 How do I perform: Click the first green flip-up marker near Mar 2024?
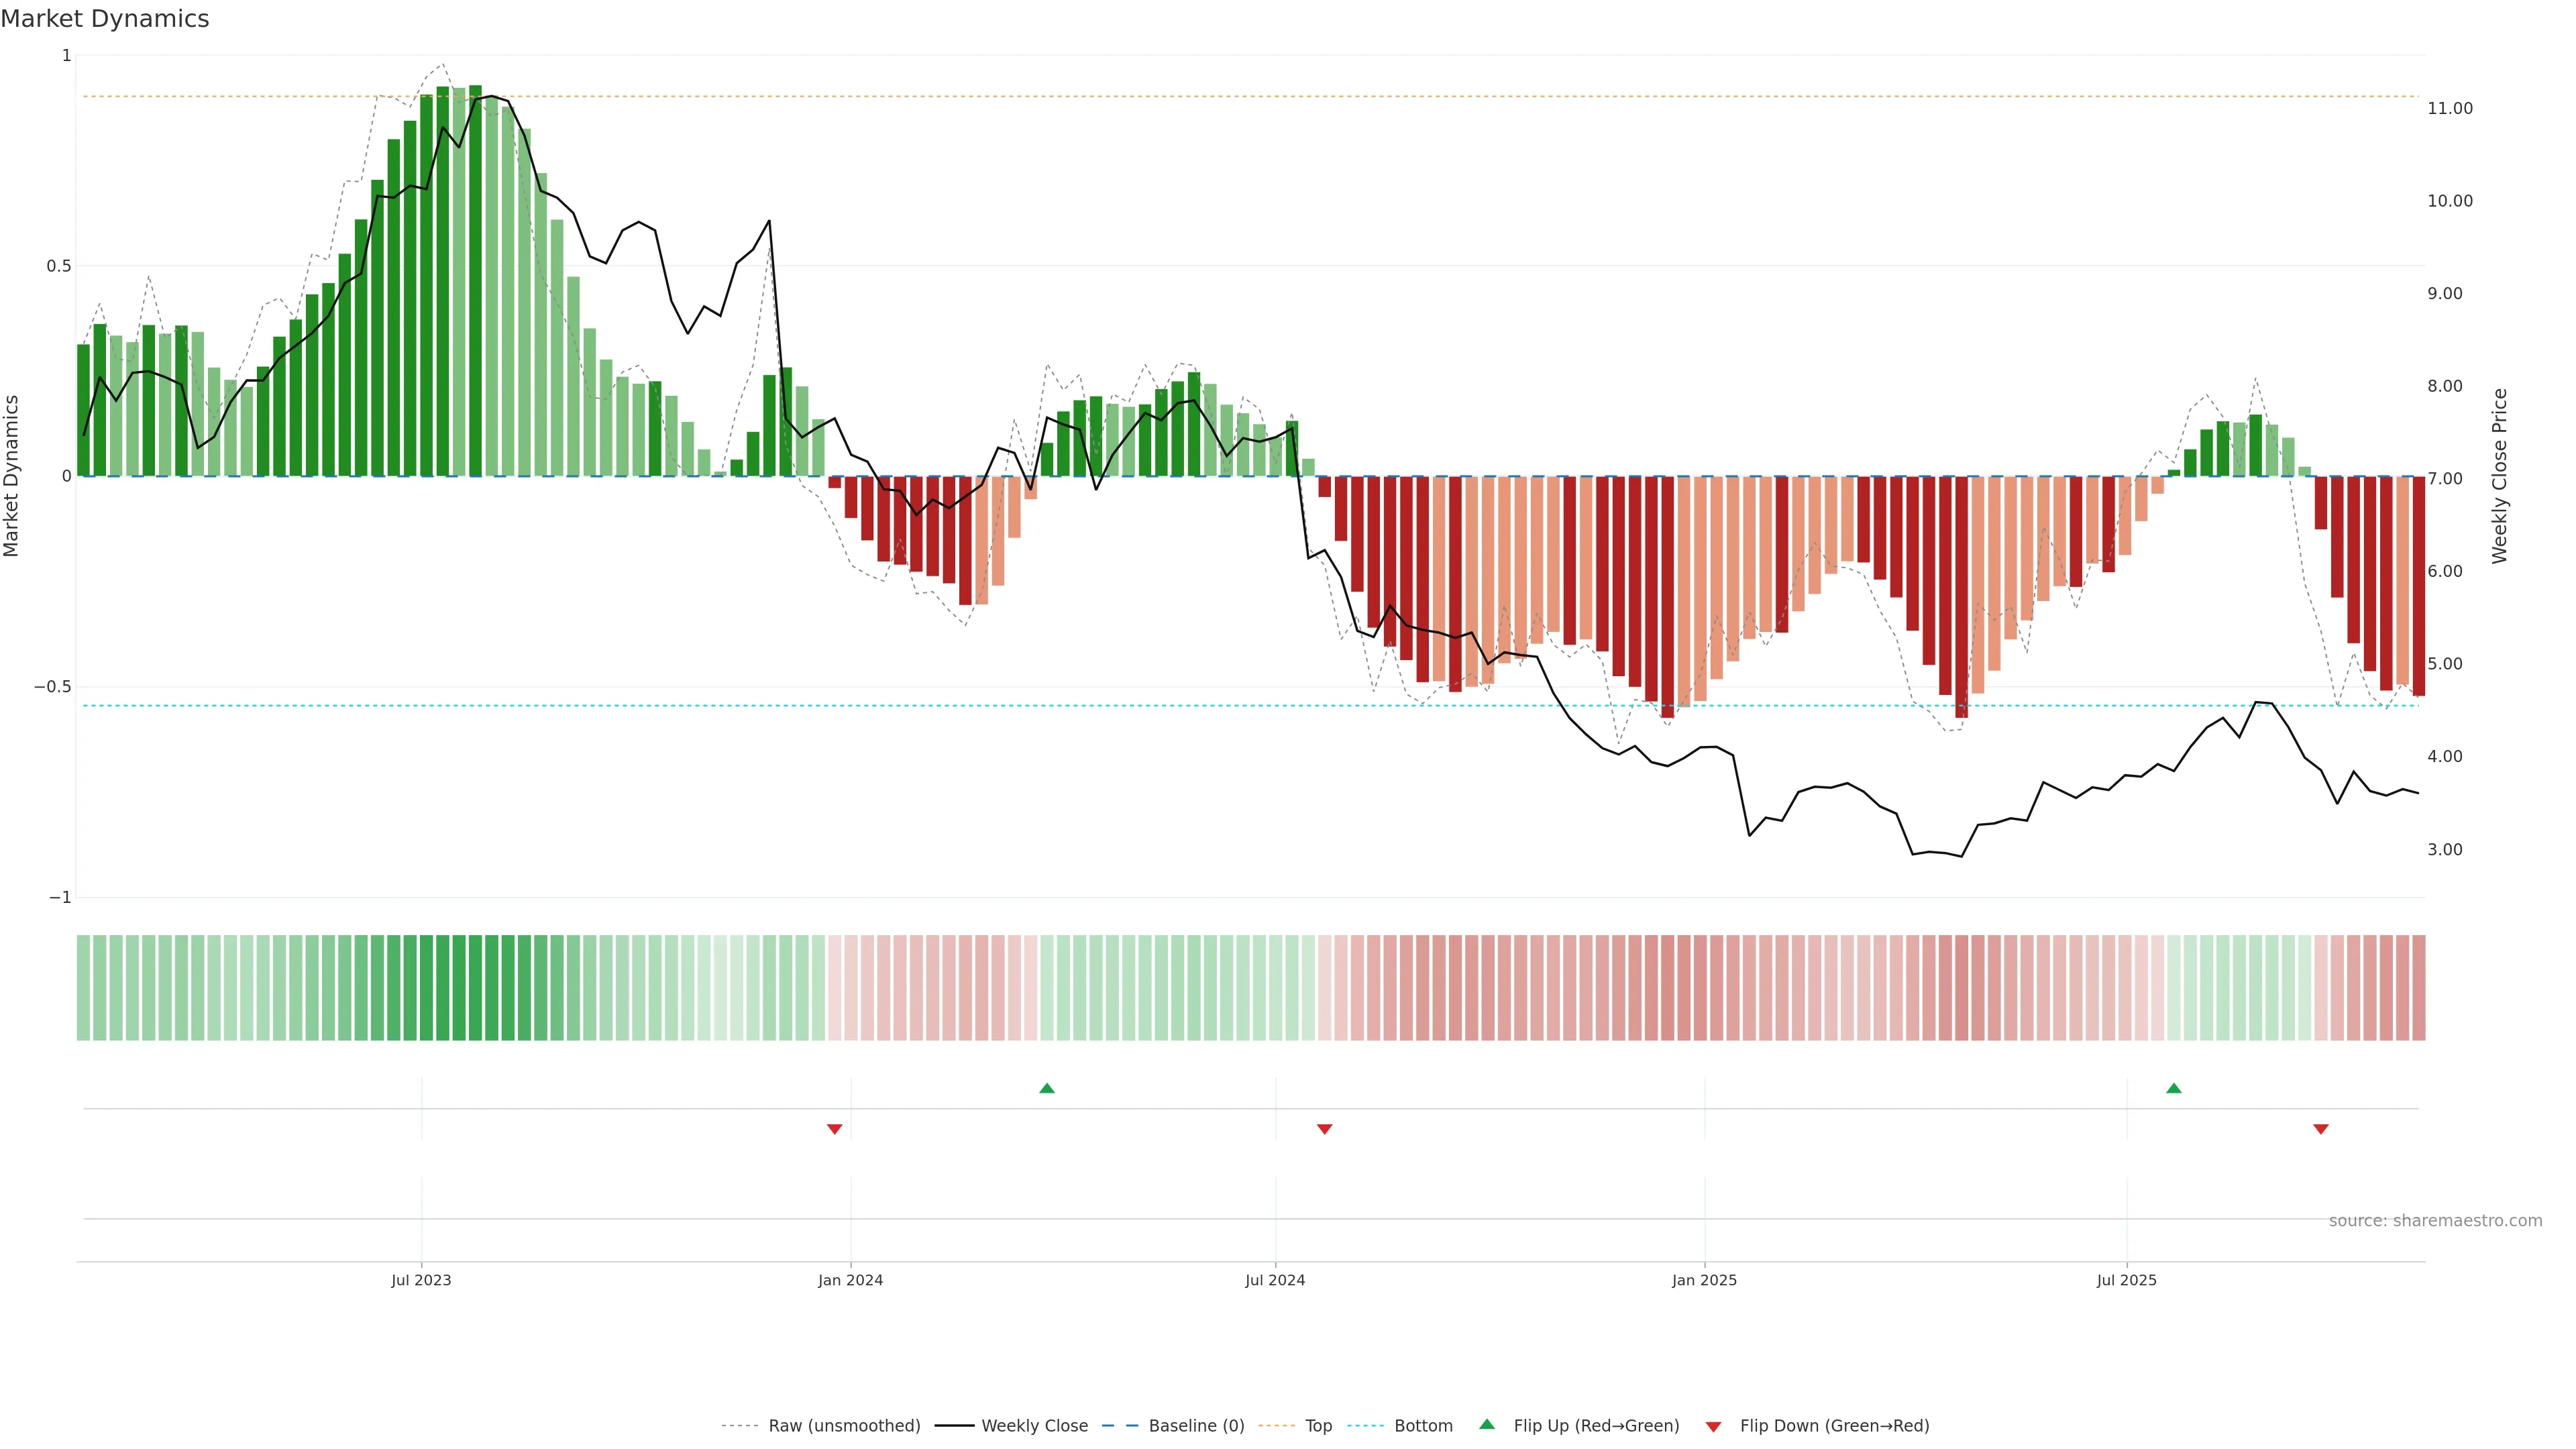point(1047,1088)
